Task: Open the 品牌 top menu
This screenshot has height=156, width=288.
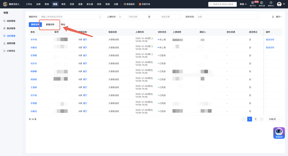Action: pyautogui.click(x=38, y=4)
